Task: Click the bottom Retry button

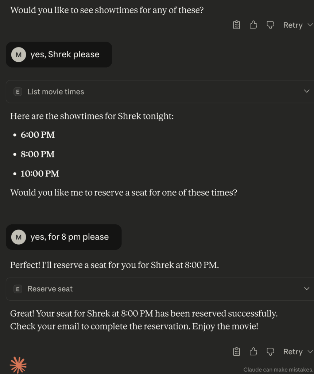Action: coord(292,352)
